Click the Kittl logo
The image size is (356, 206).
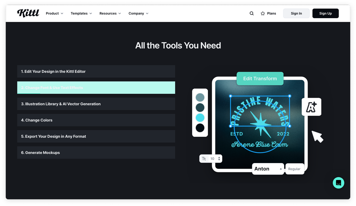click(x=28, y=13)
